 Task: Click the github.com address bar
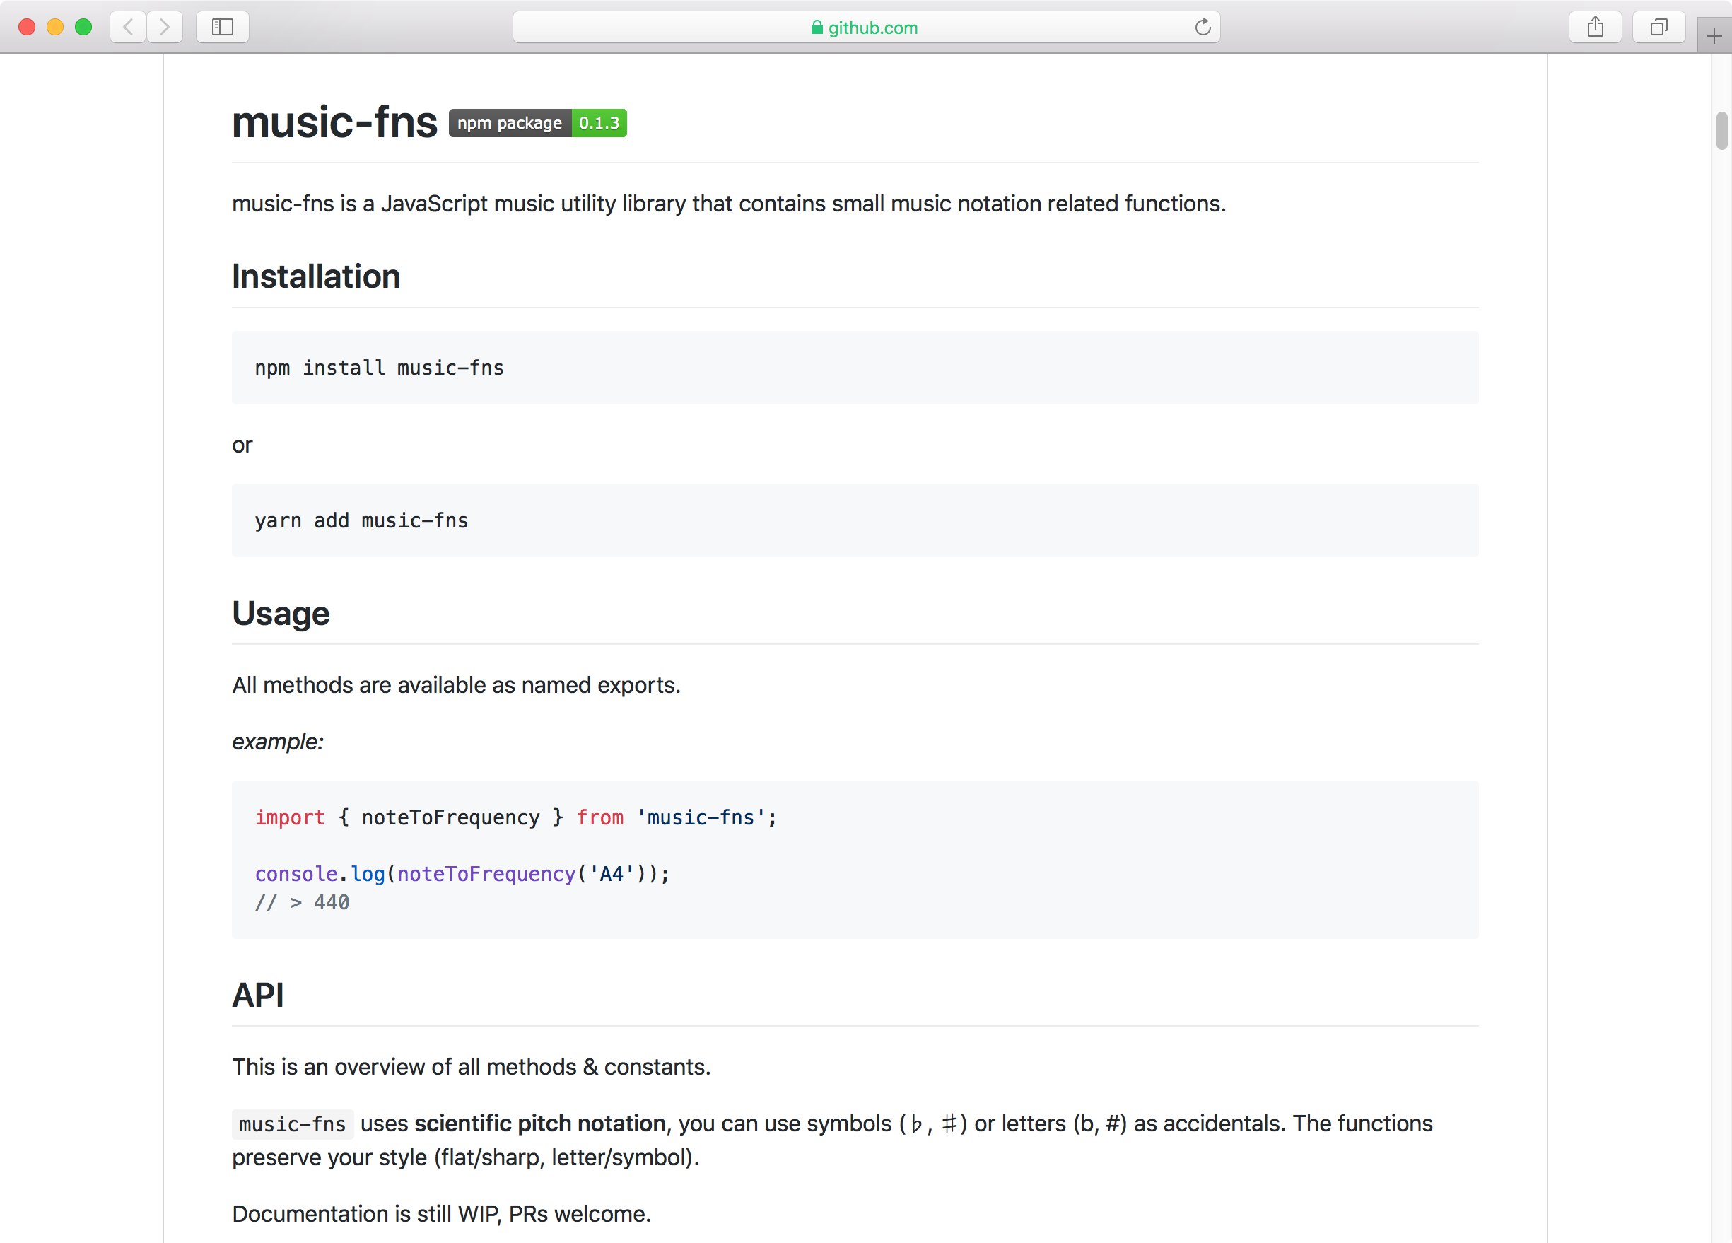(x=873, y=28)
